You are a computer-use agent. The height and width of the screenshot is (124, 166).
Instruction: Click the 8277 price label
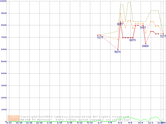(x=120, y=24)
